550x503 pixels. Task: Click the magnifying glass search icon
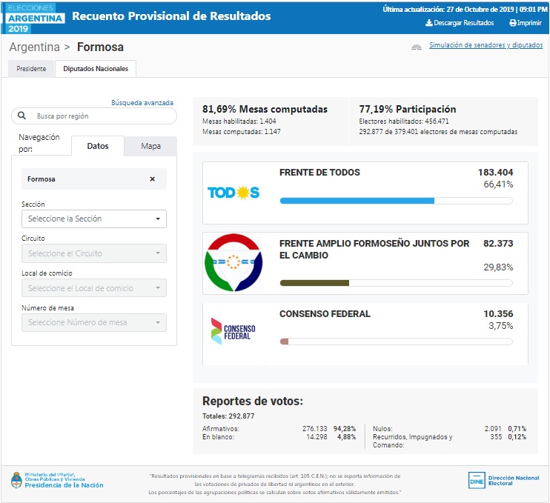[x=21, y=116]
